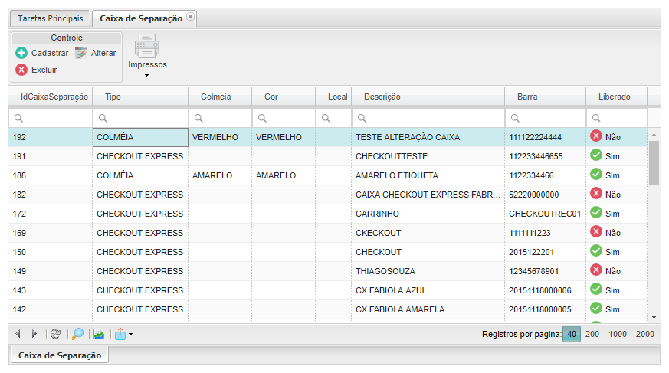Expand the Impressos dropdown arrow
This screenshot has width=669, height=373.
point(147,76)
